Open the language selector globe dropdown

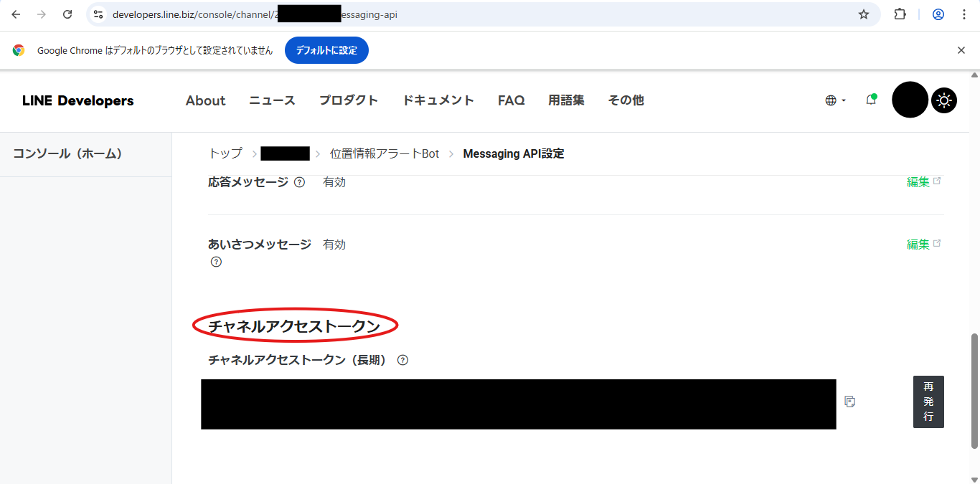[835, 100]
